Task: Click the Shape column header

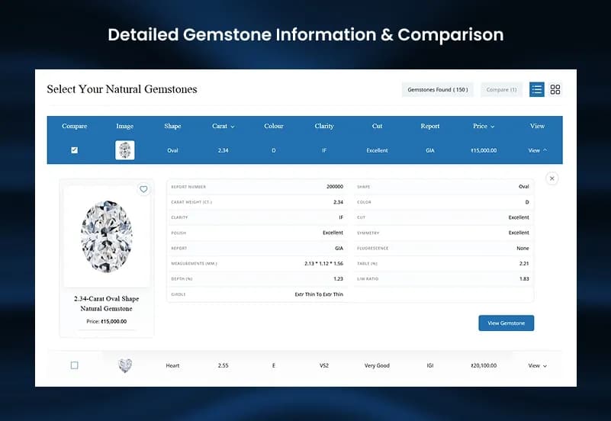Action: (172, 126)
